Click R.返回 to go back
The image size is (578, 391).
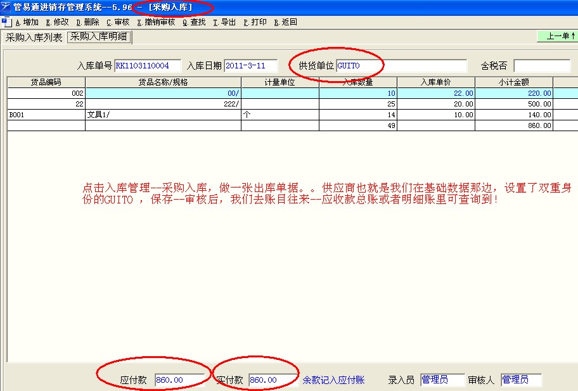tap(285, 22)
